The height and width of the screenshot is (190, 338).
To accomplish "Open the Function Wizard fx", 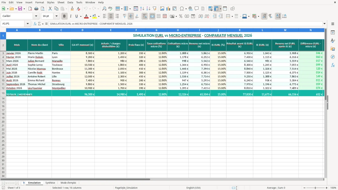I will pyautogui.click(x=35, y=24).
